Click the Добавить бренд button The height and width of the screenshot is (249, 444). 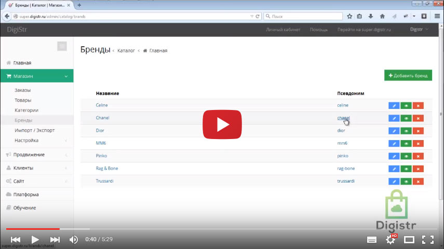pos(408,76)
